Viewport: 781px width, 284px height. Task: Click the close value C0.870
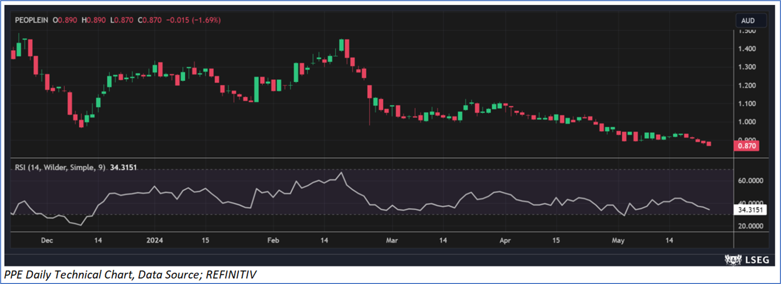(x=150, y=20)
